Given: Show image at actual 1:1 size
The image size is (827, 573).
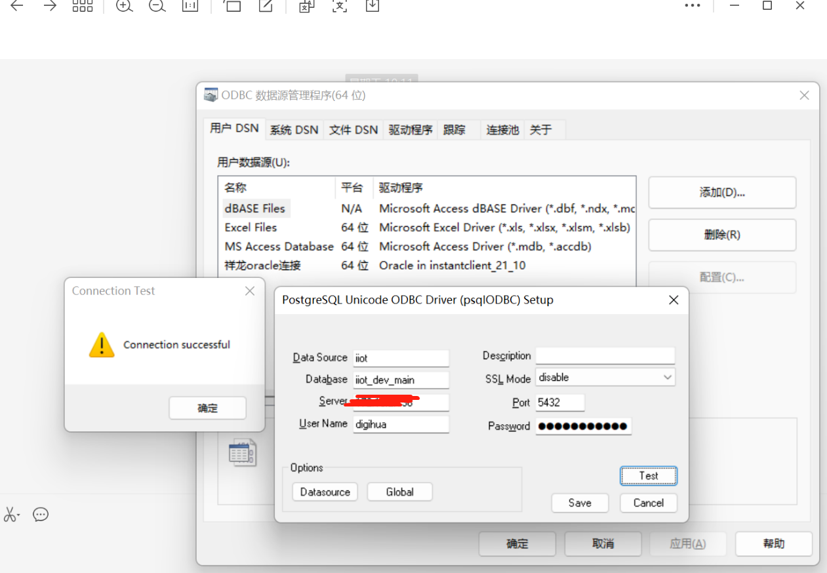Looking at the screenshot, I should [190, 6].
